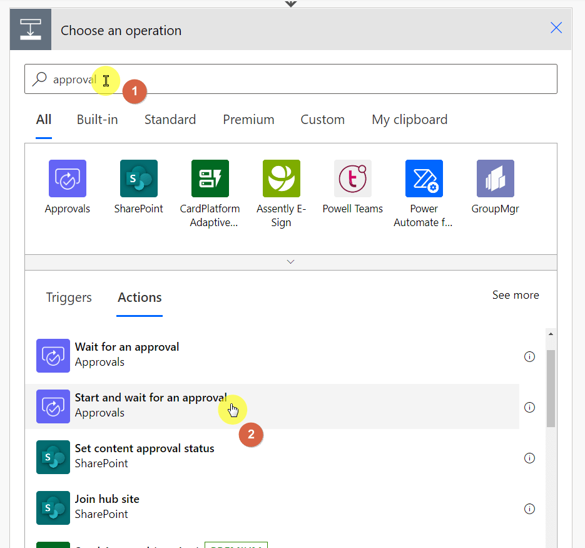Show info for Start and wait for an approval
This screenshot has height=548, width=585.
pos(529,407)
